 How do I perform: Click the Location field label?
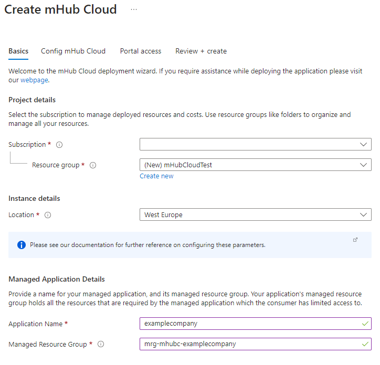[21, 215]
